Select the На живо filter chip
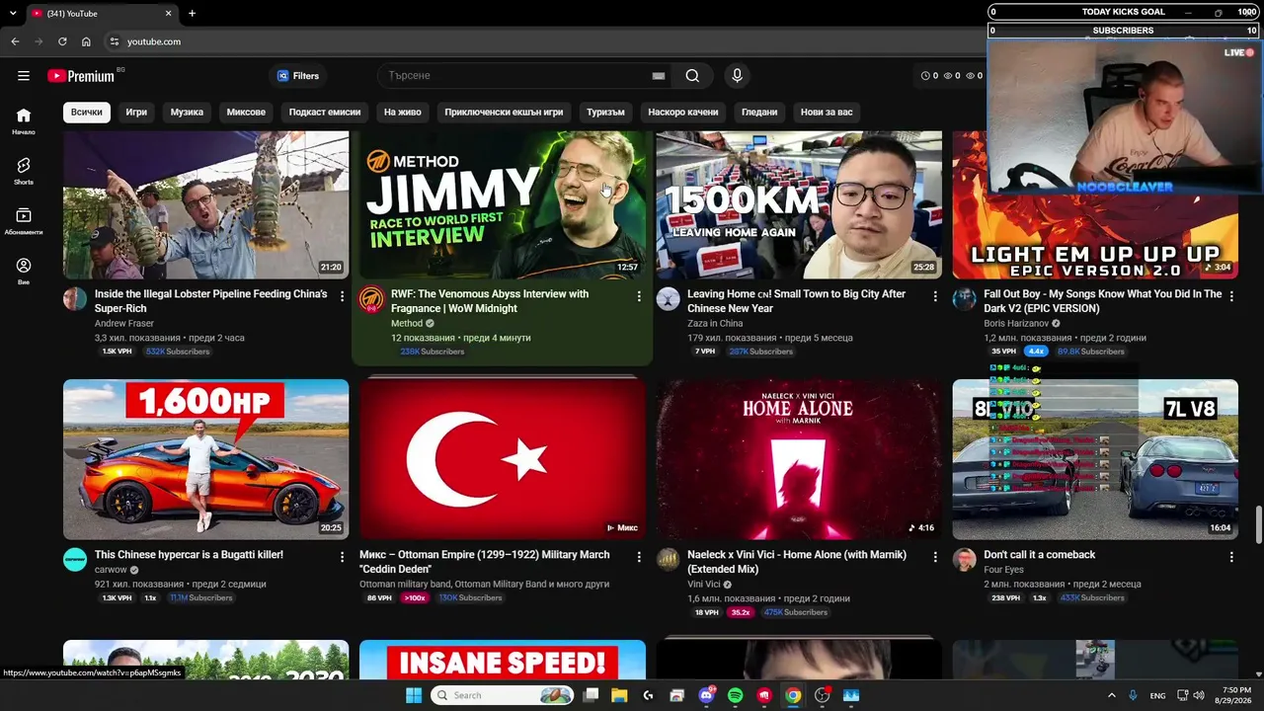This screenshot has height=711, width=1264. pyautogui.click(x=403, y=112)
